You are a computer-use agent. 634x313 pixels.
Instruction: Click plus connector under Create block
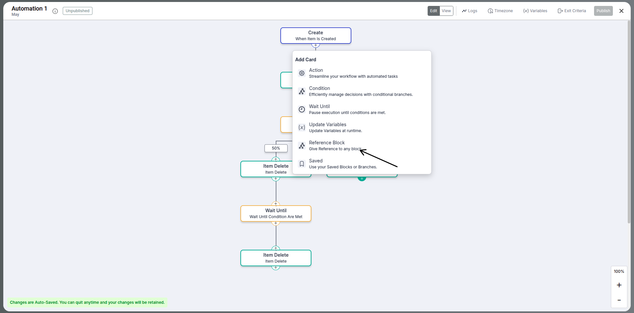(316, 45)
